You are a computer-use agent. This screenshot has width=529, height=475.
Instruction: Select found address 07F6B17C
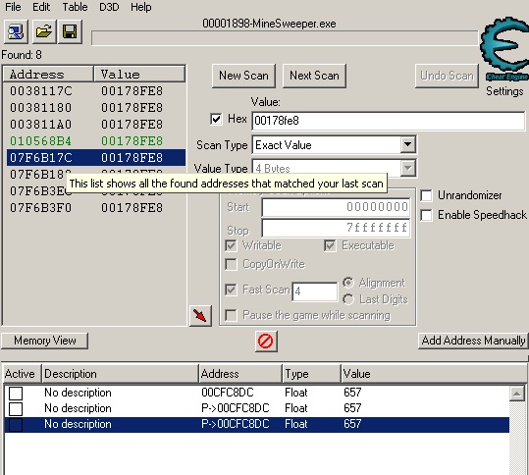click(96, 158)
